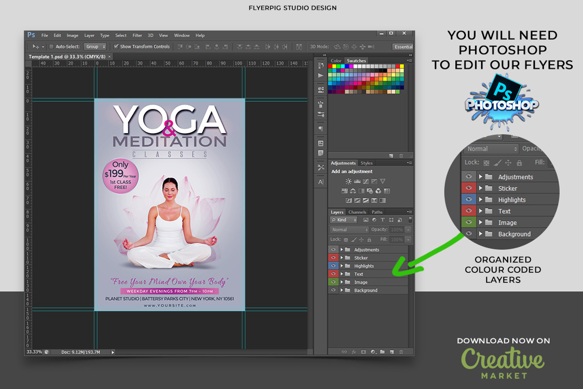Open the Normal blend mode dropdown
Viewport: 583px width, 389px height.
349,230
